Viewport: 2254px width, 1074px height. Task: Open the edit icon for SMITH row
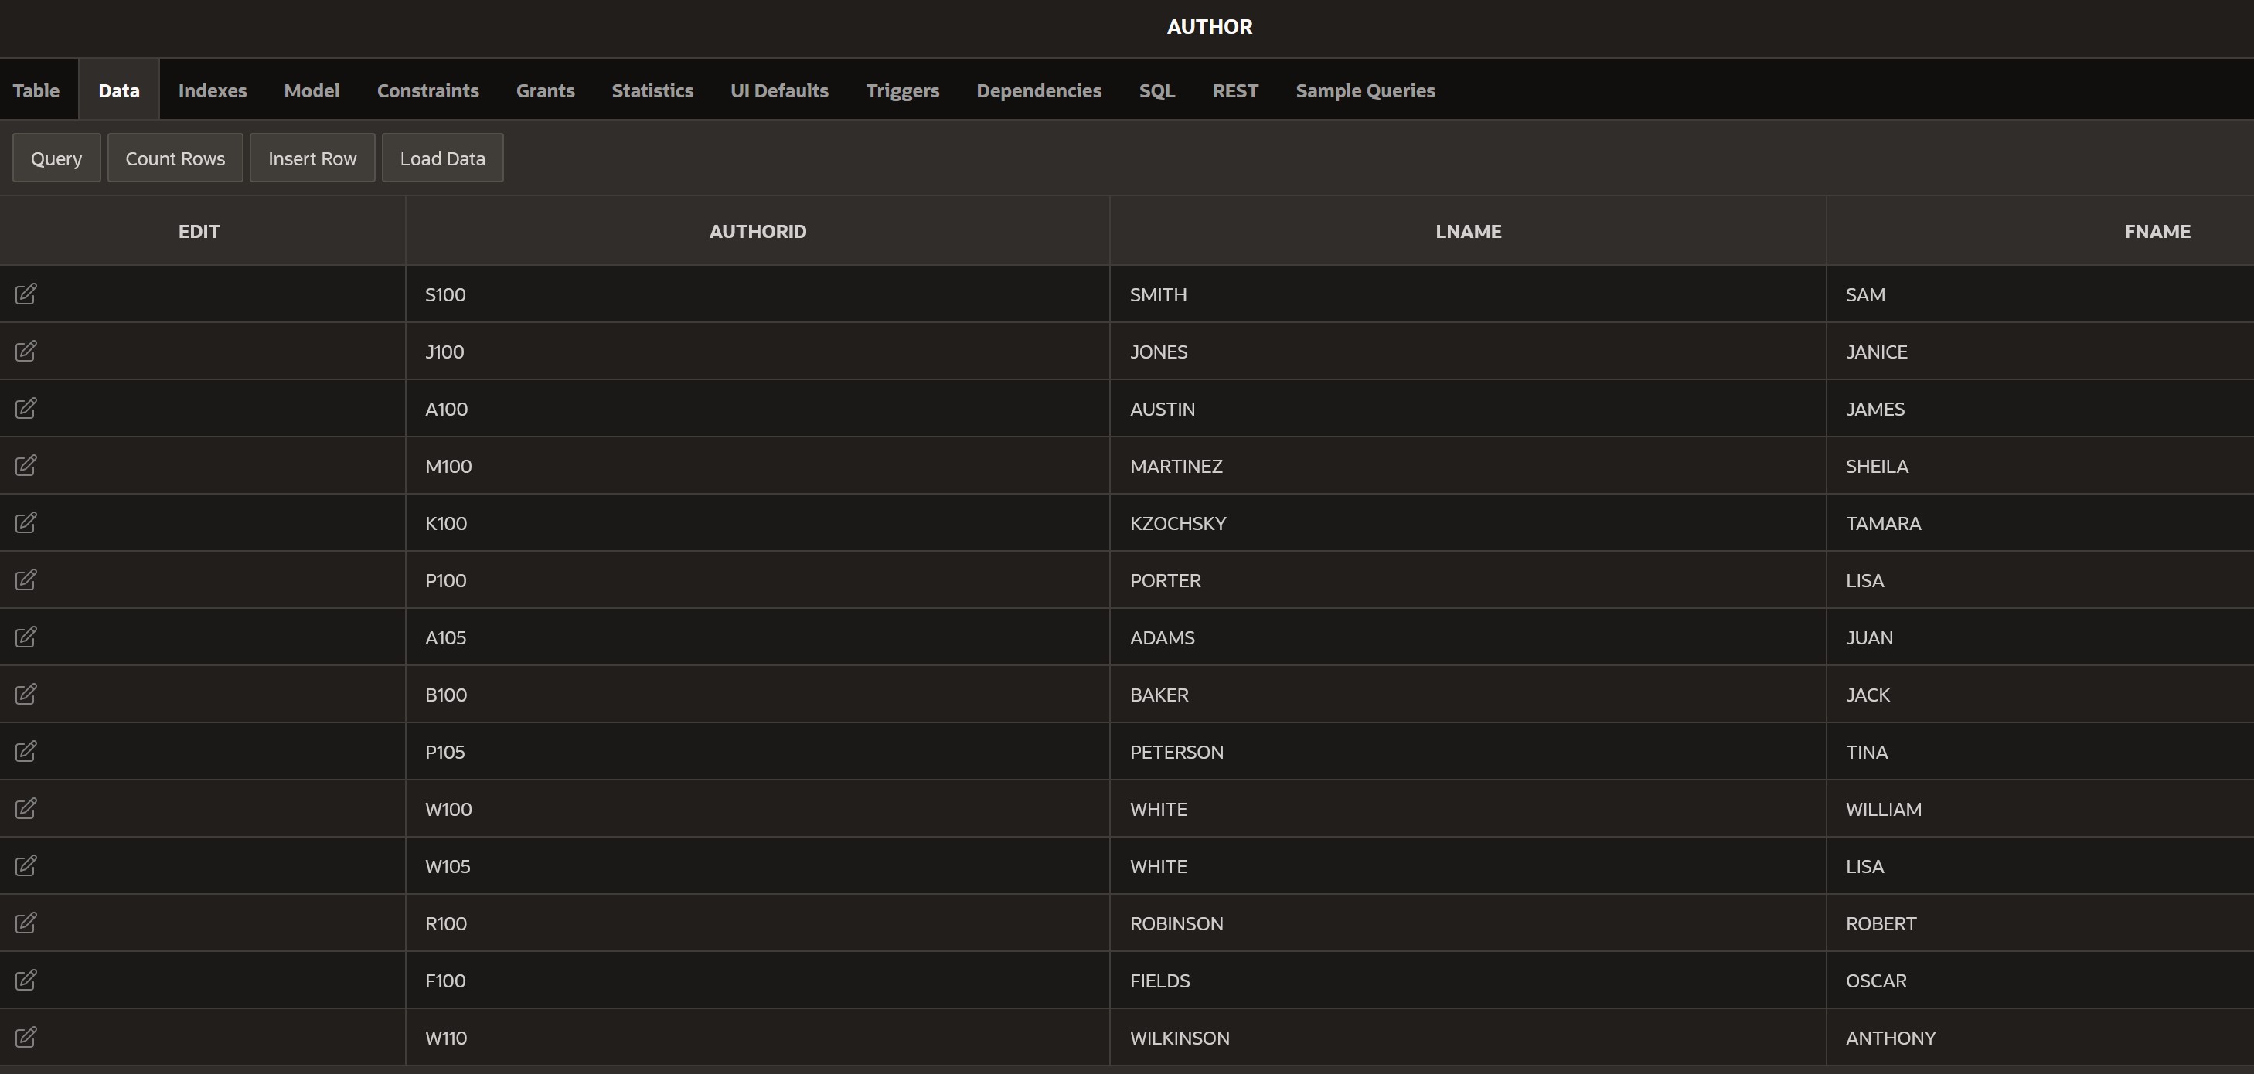coord(26,294)
